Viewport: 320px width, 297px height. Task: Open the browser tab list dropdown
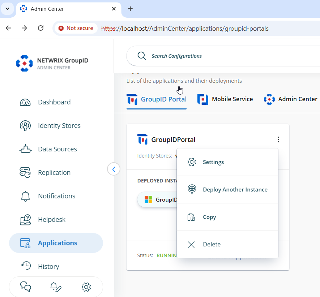coord(7,9)
